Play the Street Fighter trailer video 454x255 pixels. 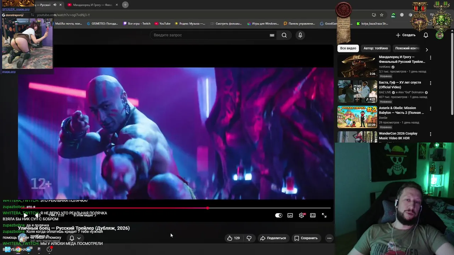25,215
